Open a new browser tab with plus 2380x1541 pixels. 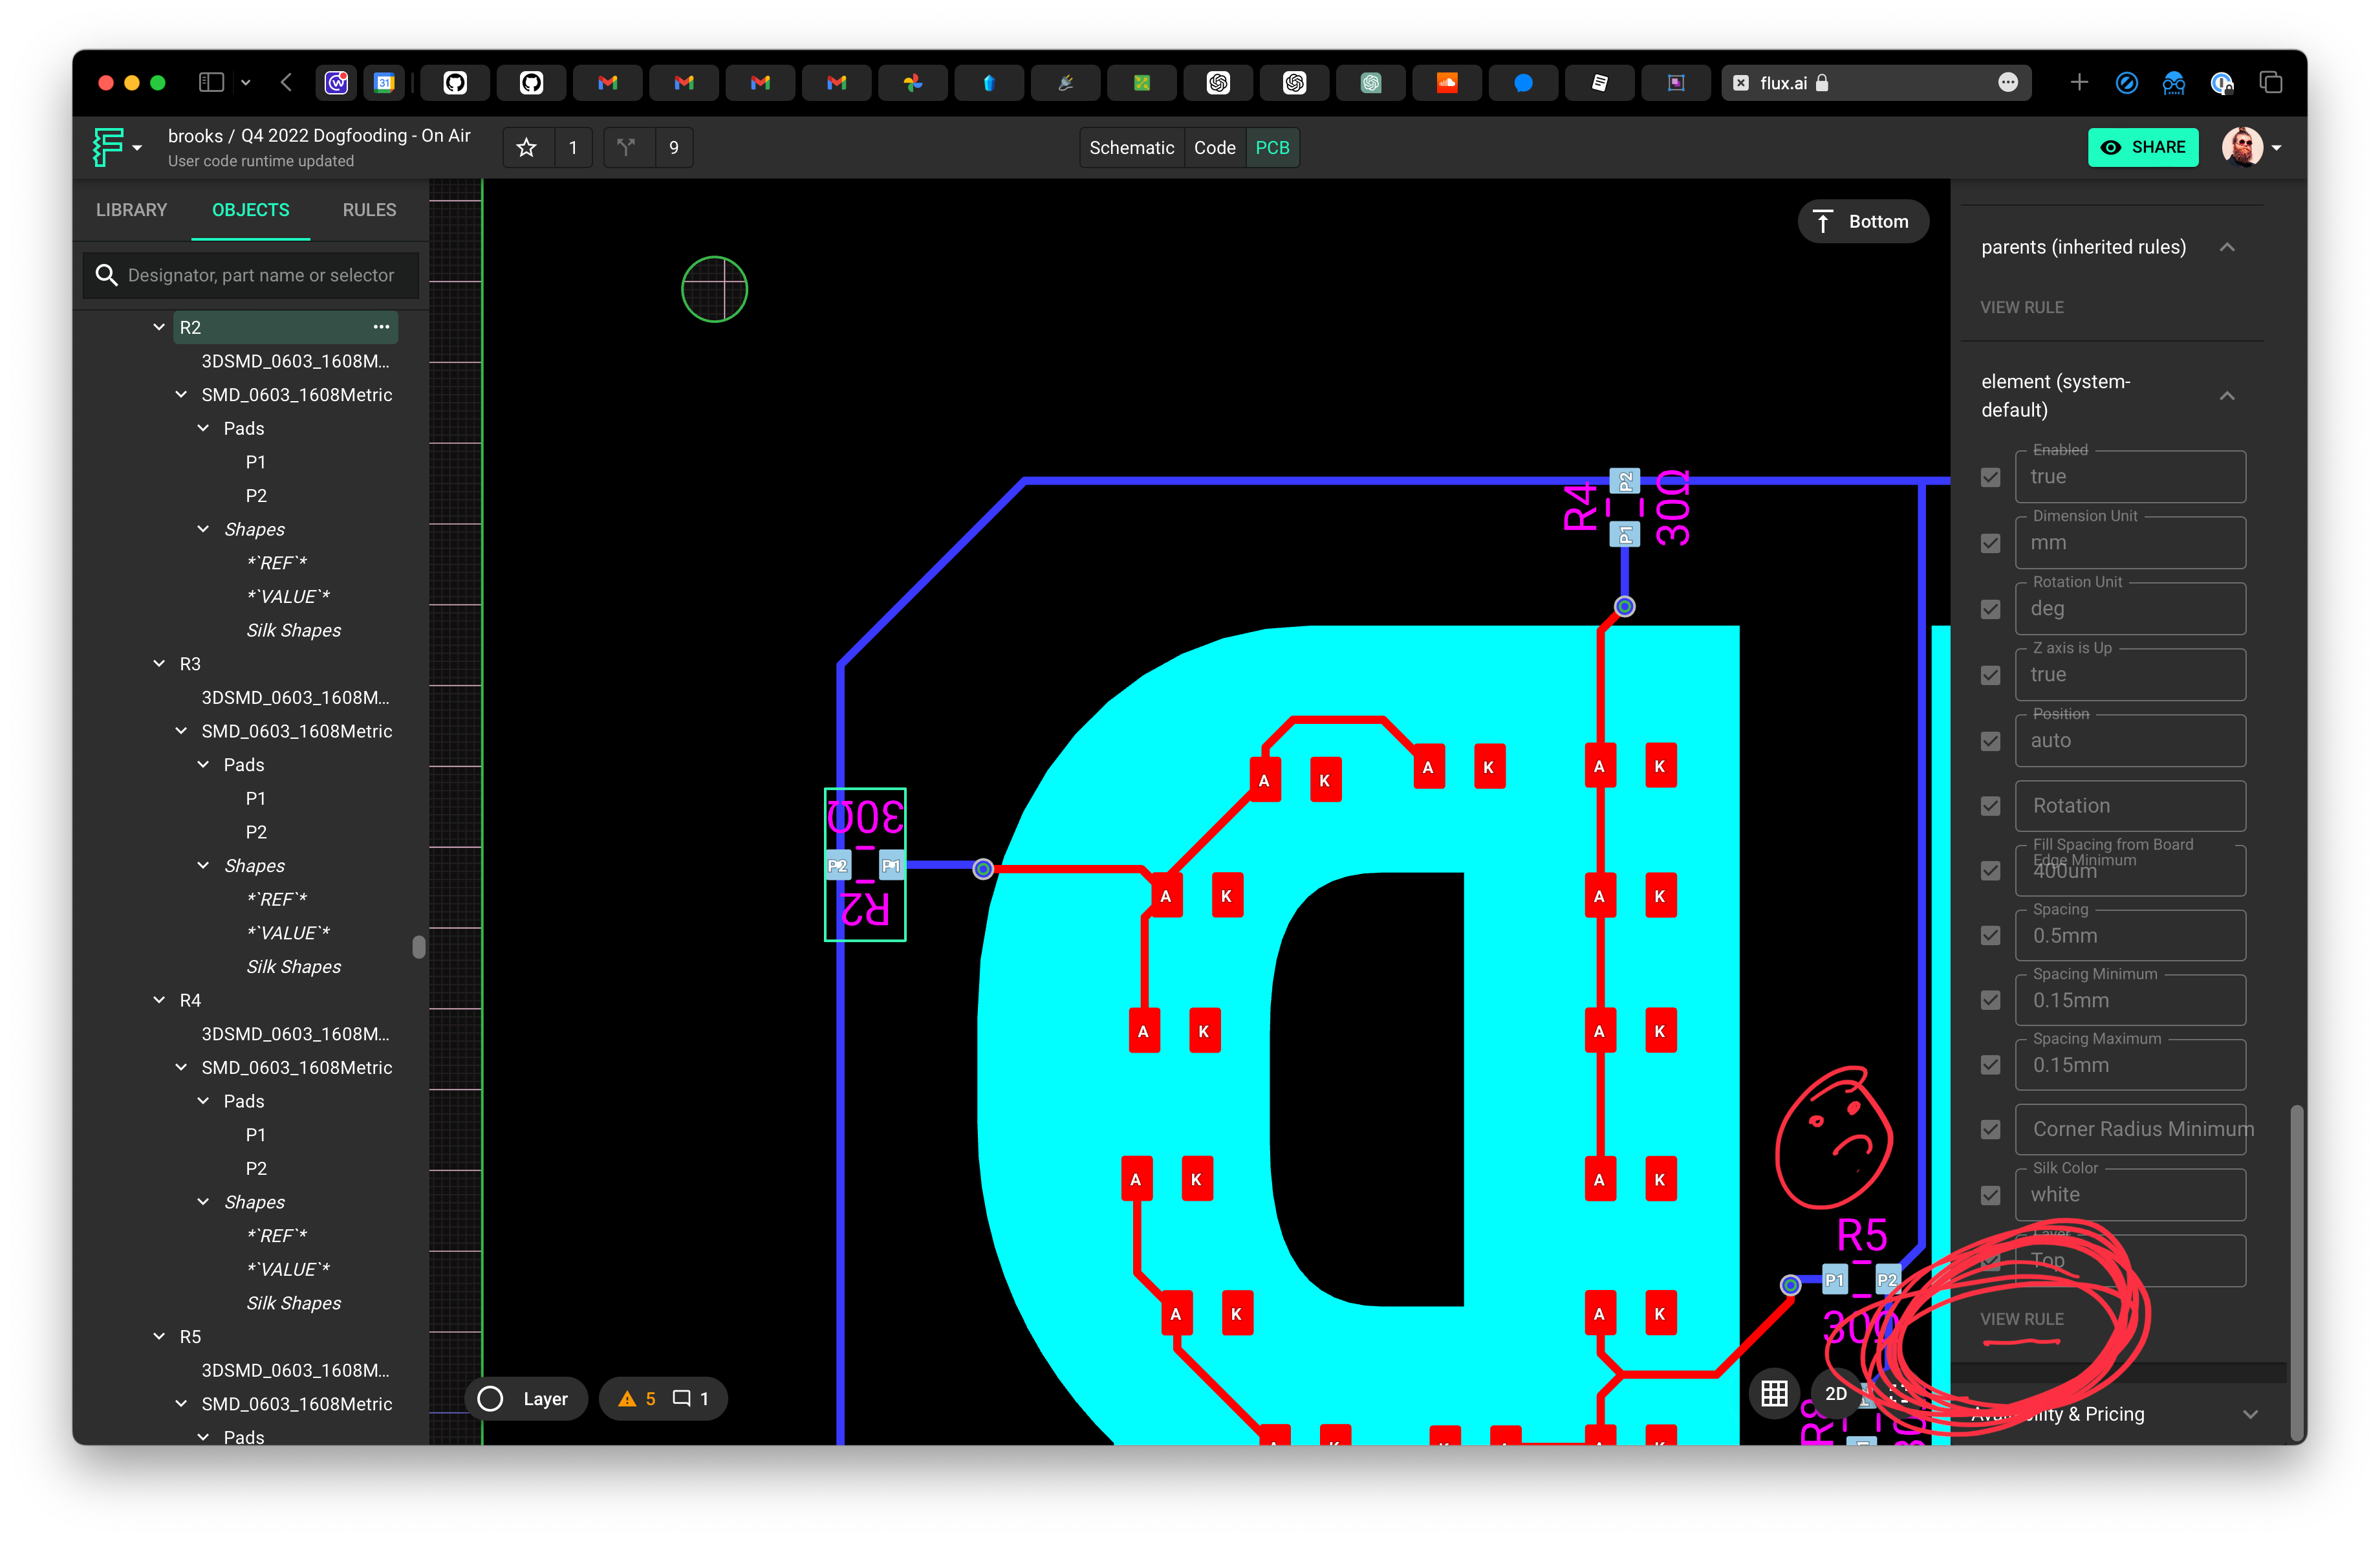(2079, 83)
